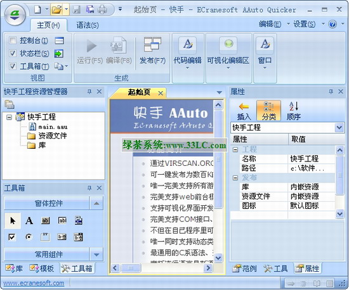The height and width of the screenshot is (290, 349).
Task: Click the 运行(F5) run button
Action: (x=90, y=51)
